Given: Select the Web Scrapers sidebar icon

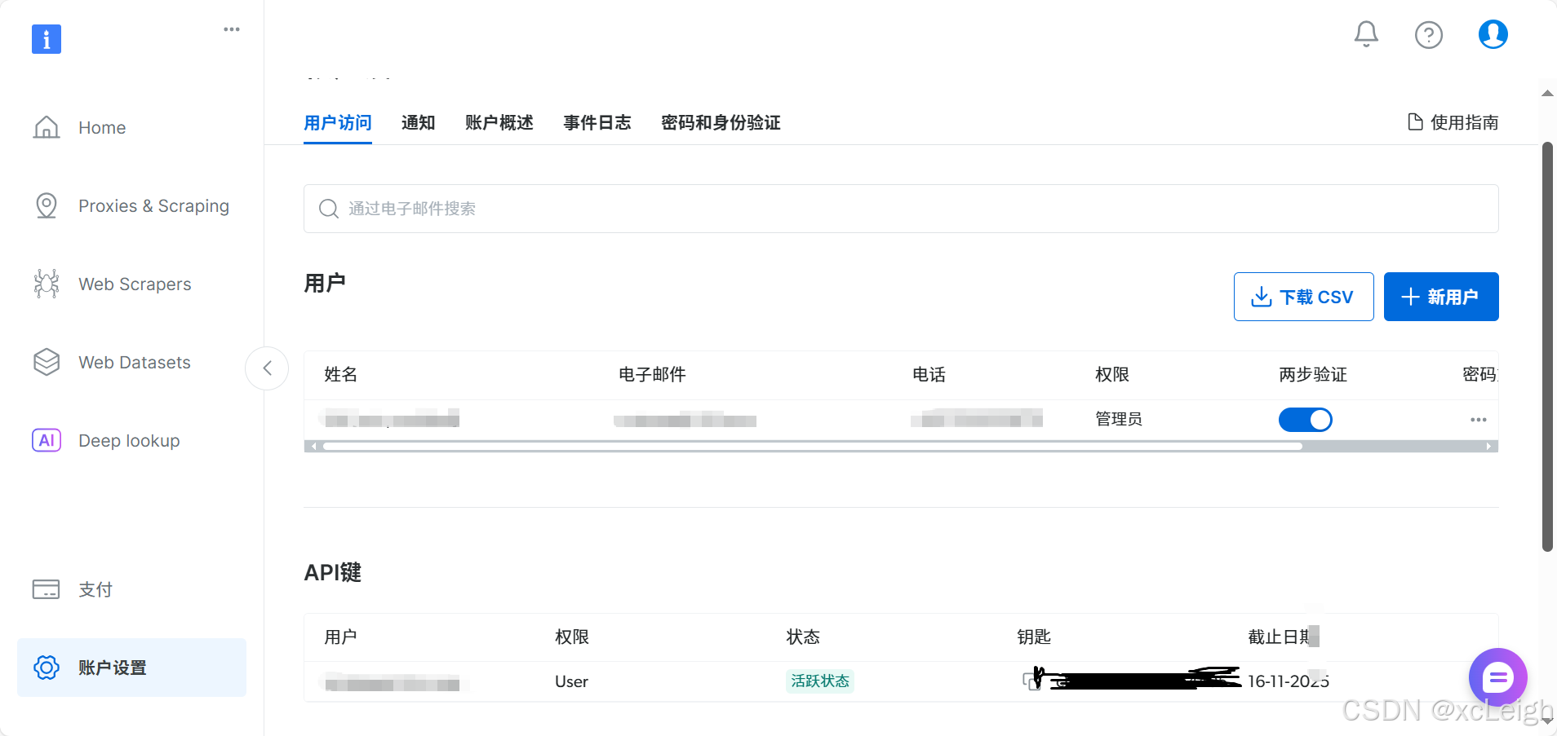Looking at the screenshot, I should [x=47, y=284].
